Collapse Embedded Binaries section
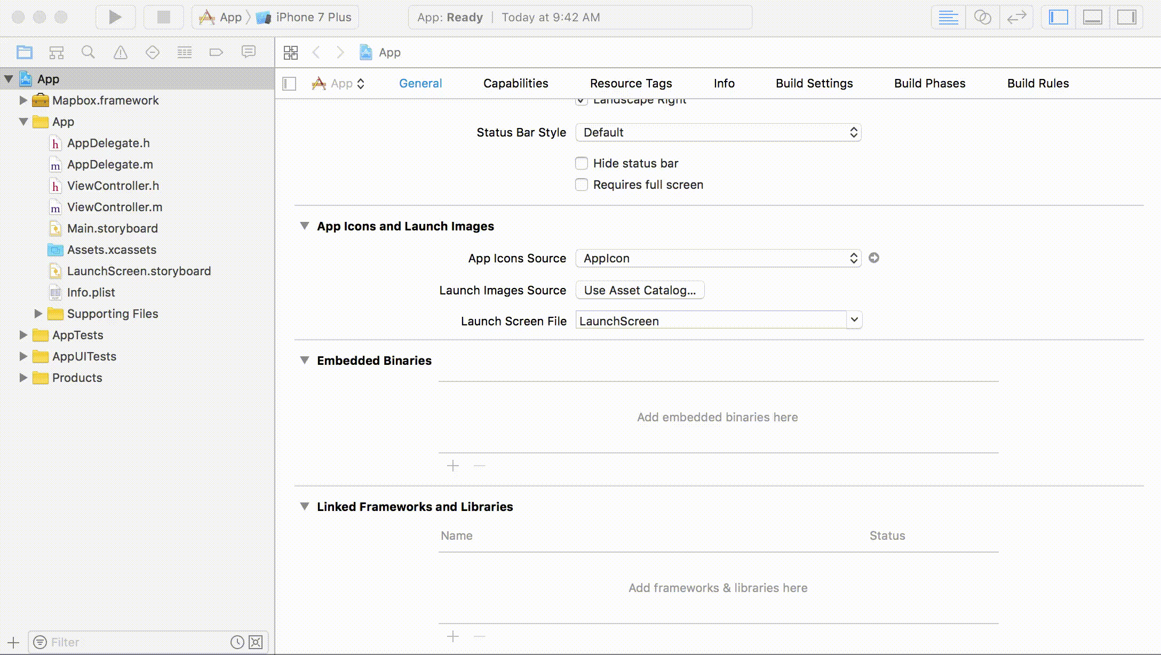This screenshot has width=1161, height=655. 305,360
